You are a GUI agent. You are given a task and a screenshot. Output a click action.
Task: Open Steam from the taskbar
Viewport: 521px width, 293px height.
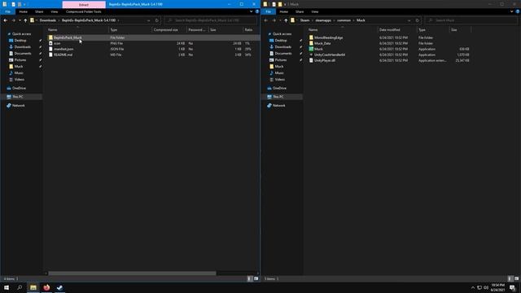coord(59,287)
